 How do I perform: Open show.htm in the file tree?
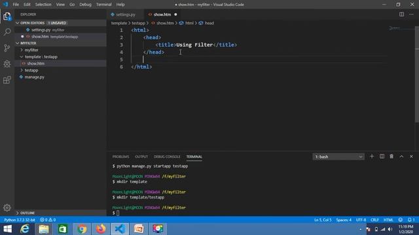point(61,63)
